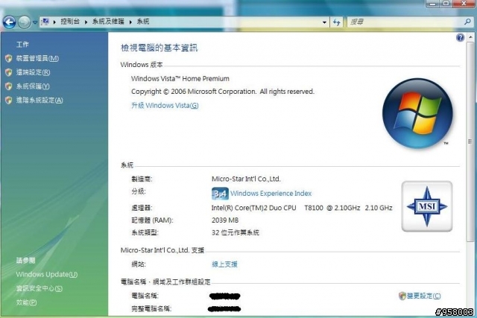
Task: Open 裝置管理員(M)
Action: [x=37, y=58]
